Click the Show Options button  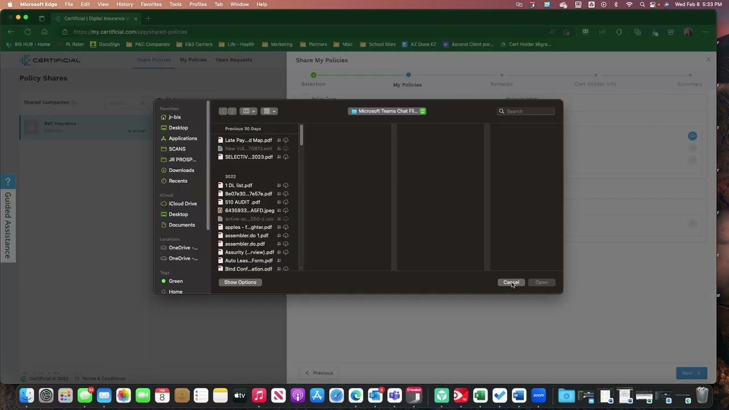click(x=240, y=282)
